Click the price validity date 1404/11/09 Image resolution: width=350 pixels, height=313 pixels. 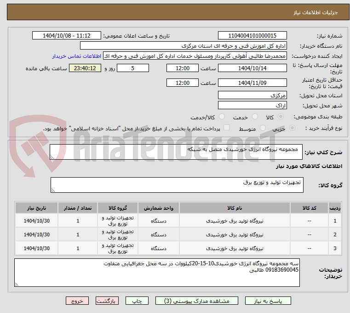[x=252, y=83]
